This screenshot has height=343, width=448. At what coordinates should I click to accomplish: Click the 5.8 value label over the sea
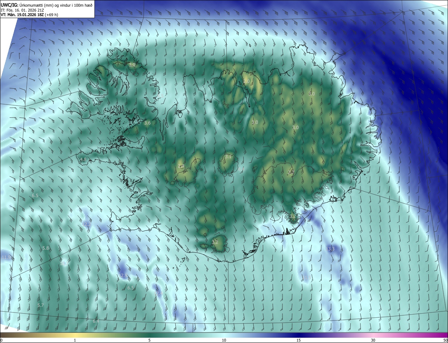tap(46, 248)
